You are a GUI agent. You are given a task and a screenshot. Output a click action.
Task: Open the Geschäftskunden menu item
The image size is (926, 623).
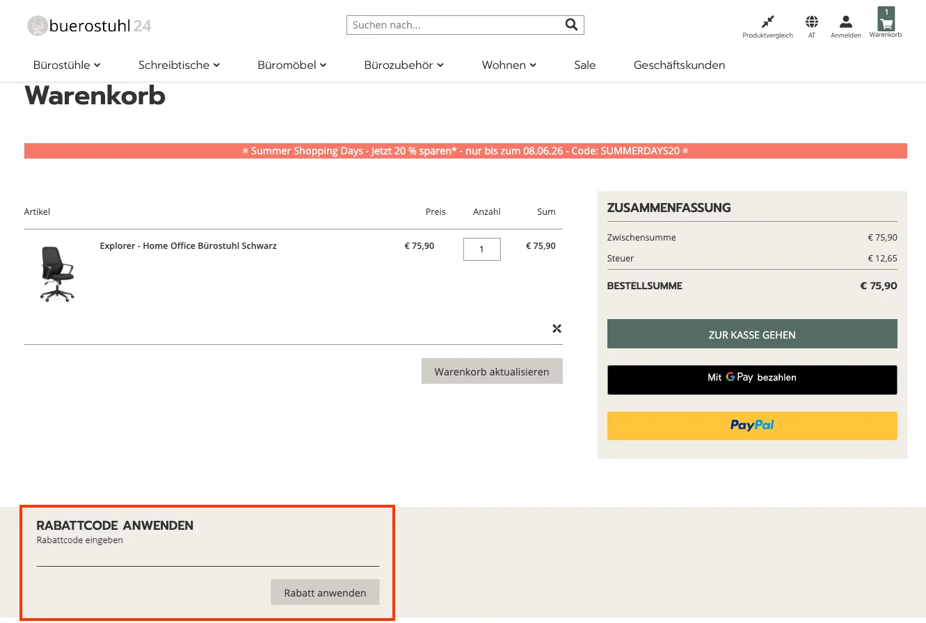pyautogui.click(x=679, y=65)
